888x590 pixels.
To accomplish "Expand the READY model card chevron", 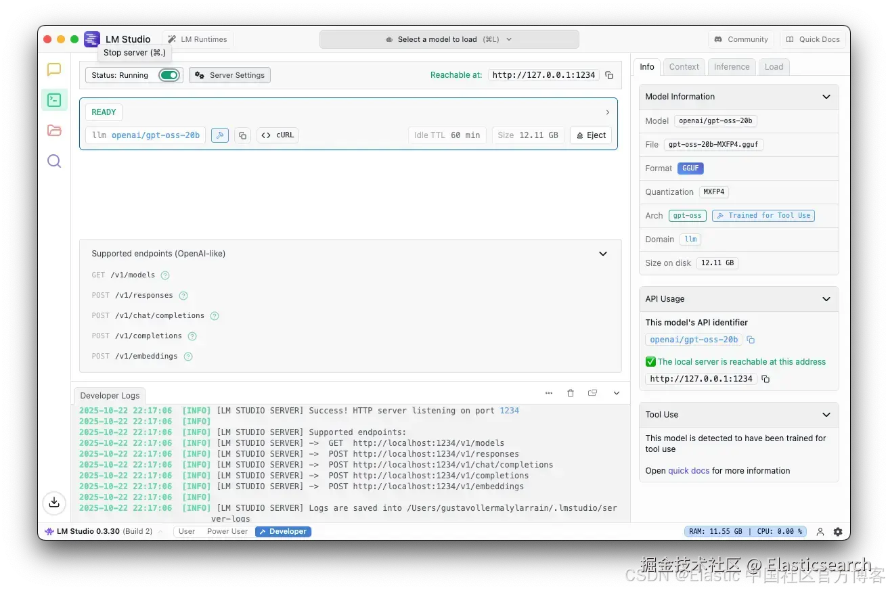I will pyautogui.click(x=607, y=112).
